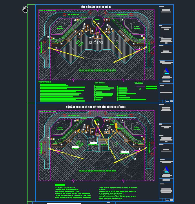Click the legend symbol under KÝ HIỆU heading

(140, 89)
